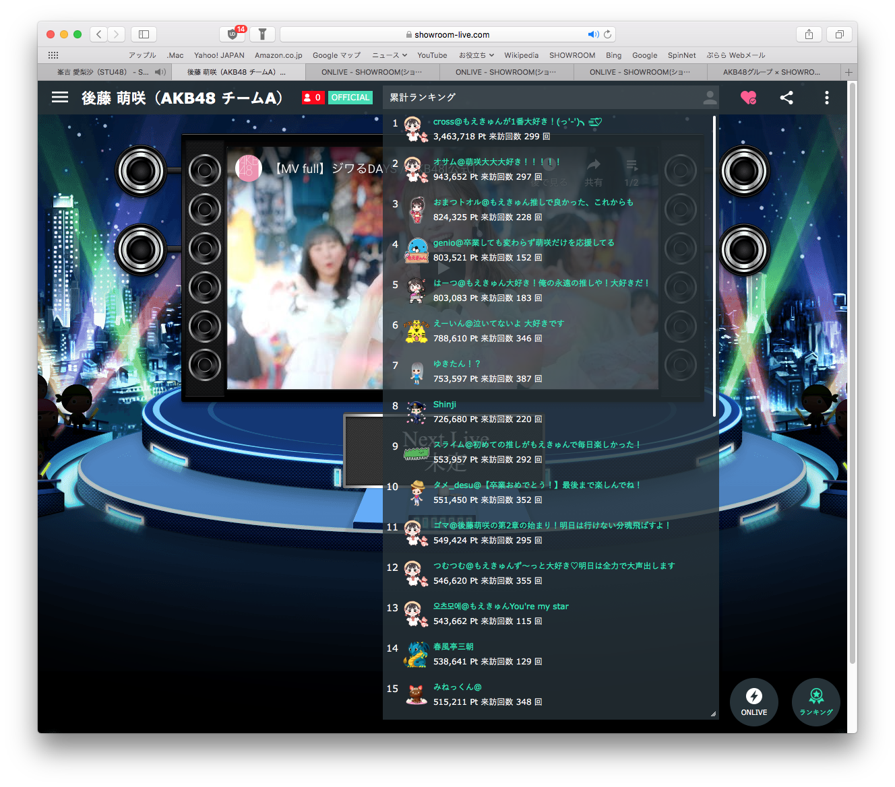
Task: Open the hamburger menu beside the room title
Action: tap(60, 98)
